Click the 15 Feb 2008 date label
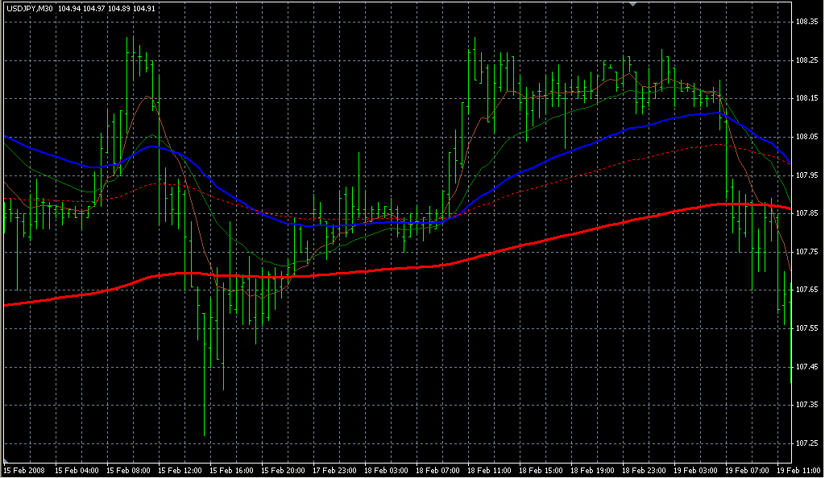The image size is (825, 478). (x=23, y=469)
